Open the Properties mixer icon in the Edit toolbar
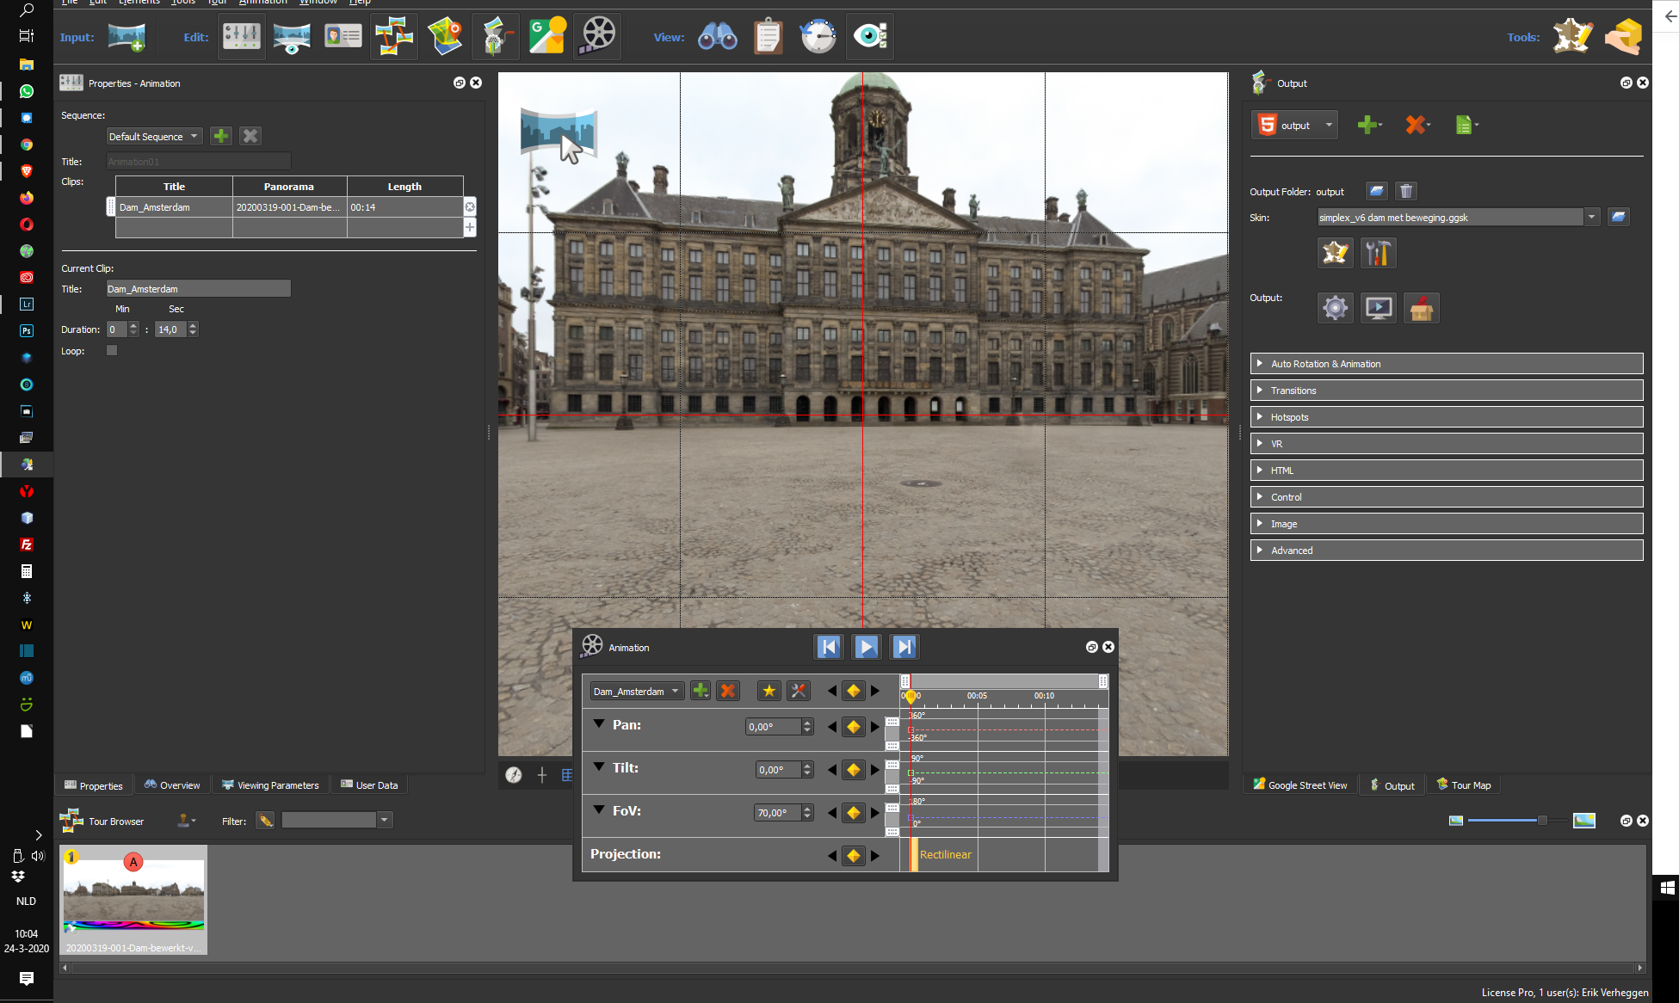Viewport: 1679px width, 1003px height. [x=242, y=37]
